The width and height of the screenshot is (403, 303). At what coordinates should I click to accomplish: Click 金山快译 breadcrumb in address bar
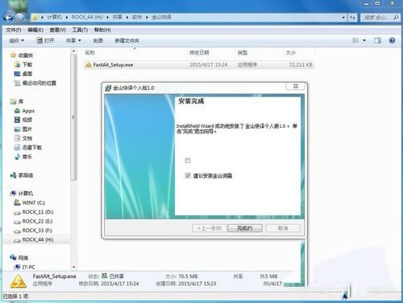tap(161, 17)
